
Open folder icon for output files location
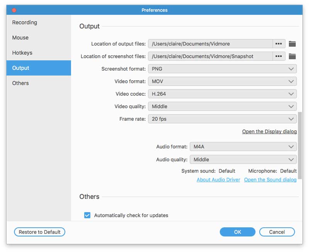[x=292, y=44]
